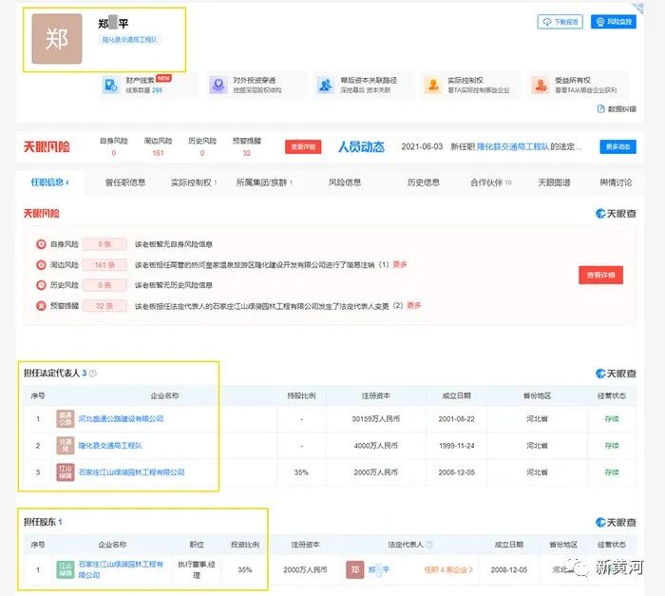Click the 河北盛通公路建设有限公司 logo icon

pos(66,418)
